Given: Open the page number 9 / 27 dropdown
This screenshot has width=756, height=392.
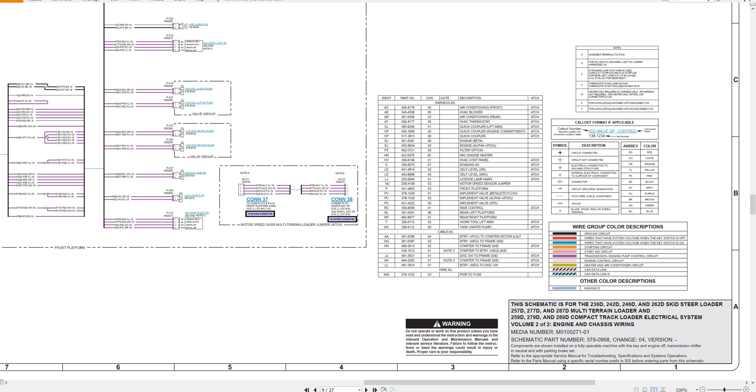Looking at the screenshot, I should click(x=359, y=390).
